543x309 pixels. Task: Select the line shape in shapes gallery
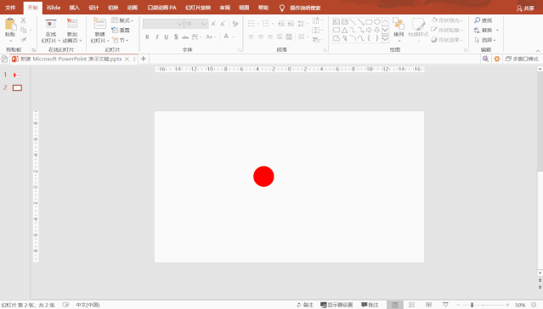pyautogui.click(x=353, y=22)
